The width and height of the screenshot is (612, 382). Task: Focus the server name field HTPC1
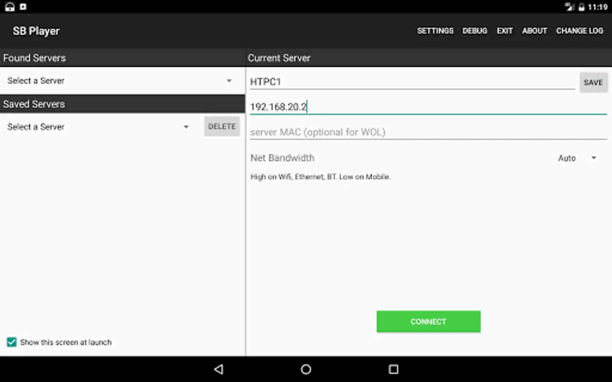(x=412, y=81)
